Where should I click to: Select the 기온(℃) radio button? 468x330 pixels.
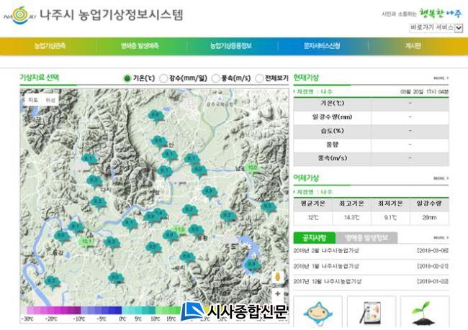pyautogui.click(x=127, y=78)
